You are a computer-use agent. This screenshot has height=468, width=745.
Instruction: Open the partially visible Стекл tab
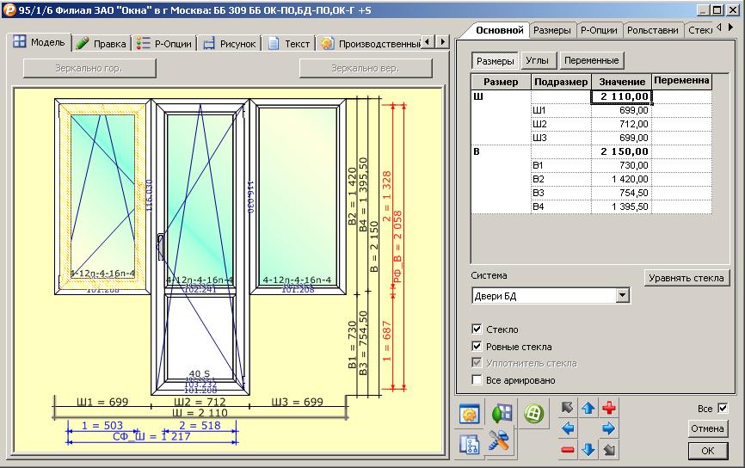(x=699, y=30)
